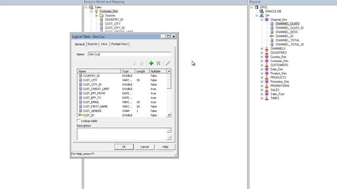Click the Channel_Dim alias table icon
337x189 pixels.
click(267, 20)
